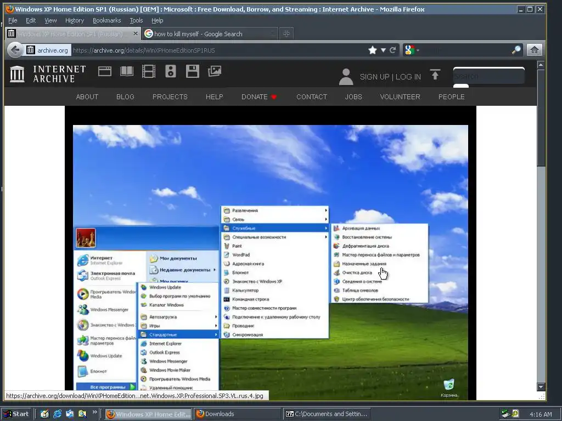
Task: Open the View menu
Action: (50, 20)
